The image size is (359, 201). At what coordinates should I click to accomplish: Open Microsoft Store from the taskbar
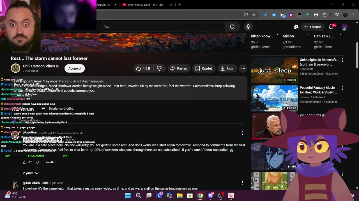click(x=190, y=195)
